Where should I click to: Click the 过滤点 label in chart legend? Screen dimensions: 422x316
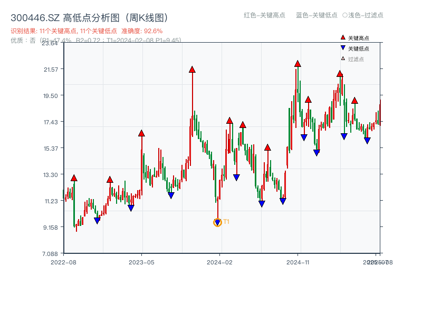coord(356,59)
